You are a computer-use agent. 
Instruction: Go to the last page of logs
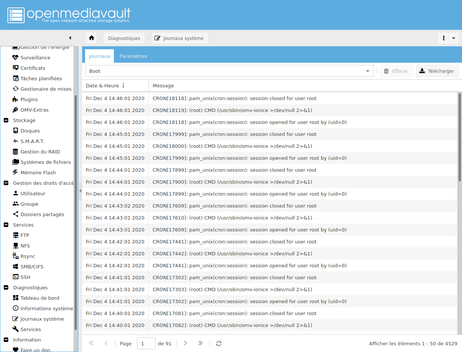pos(200,343)
